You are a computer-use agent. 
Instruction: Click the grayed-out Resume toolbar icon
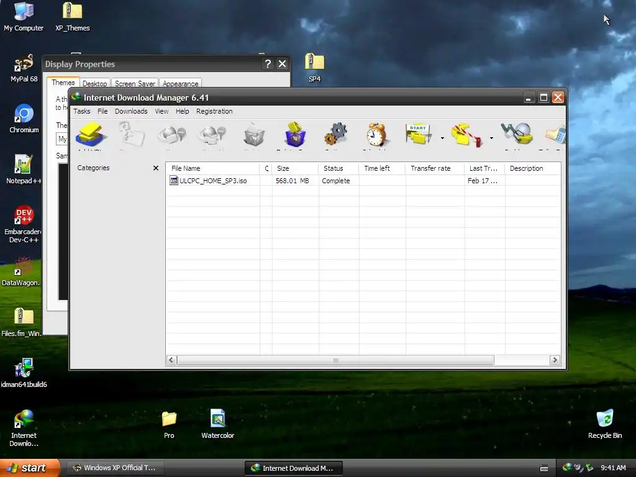point(131,135)
